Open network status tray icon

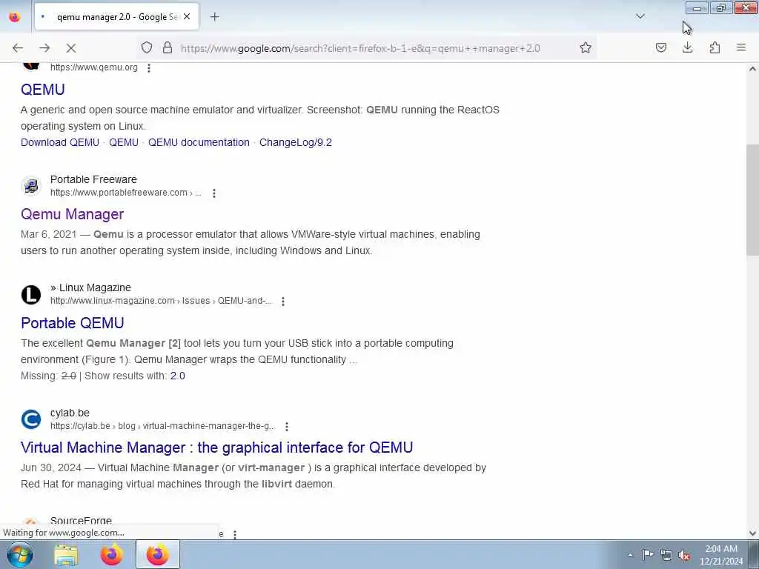pos(666,555)
